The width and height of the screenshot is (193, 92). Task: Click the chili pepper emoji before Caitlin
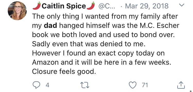37,6
